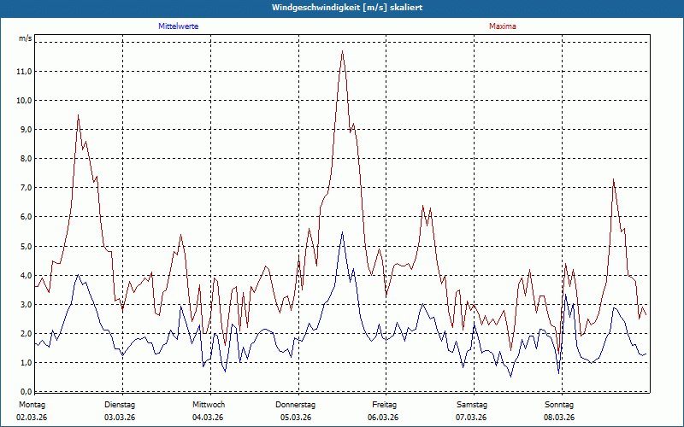Select the Freitag 06.03.26 axis label
The height and width of the screenshot is (427, 684).
point(384,411)
